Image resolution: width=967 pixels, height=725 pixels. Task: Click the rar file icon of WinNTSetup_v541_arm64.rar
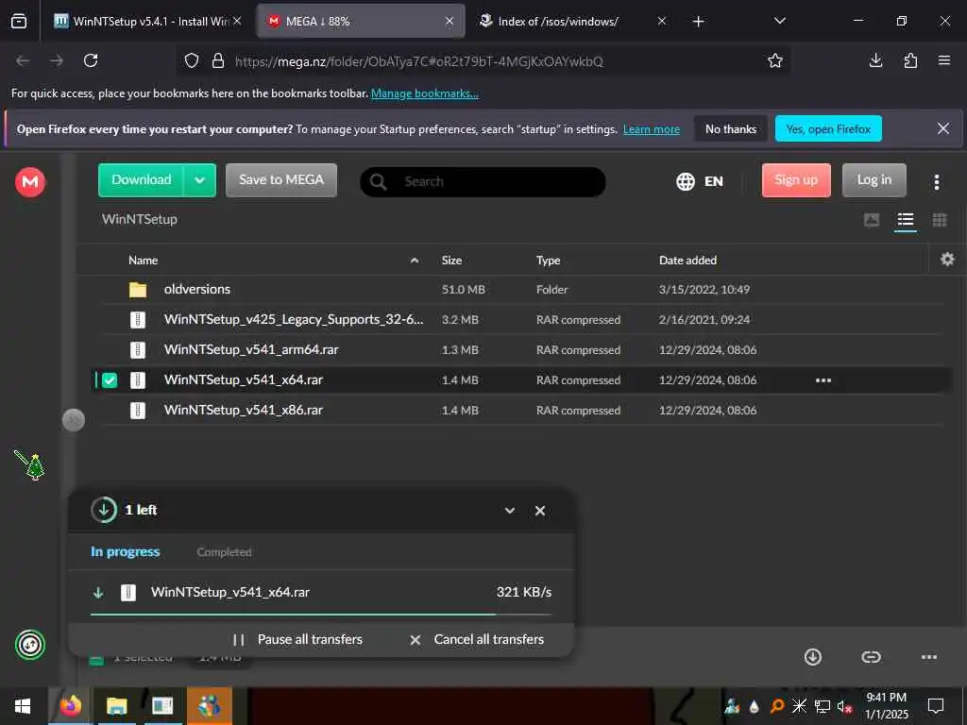pos(138,350)
